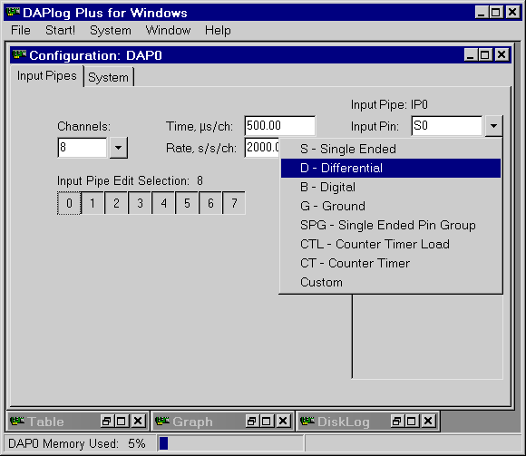This screenshot has width=526, height=456.
Task: Maximize the minimized Table window
Action: click(122, 422)
